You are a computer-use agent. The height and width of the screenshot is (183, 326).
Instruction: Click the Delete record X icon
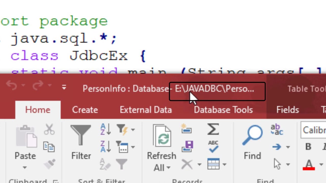[187, 164]
